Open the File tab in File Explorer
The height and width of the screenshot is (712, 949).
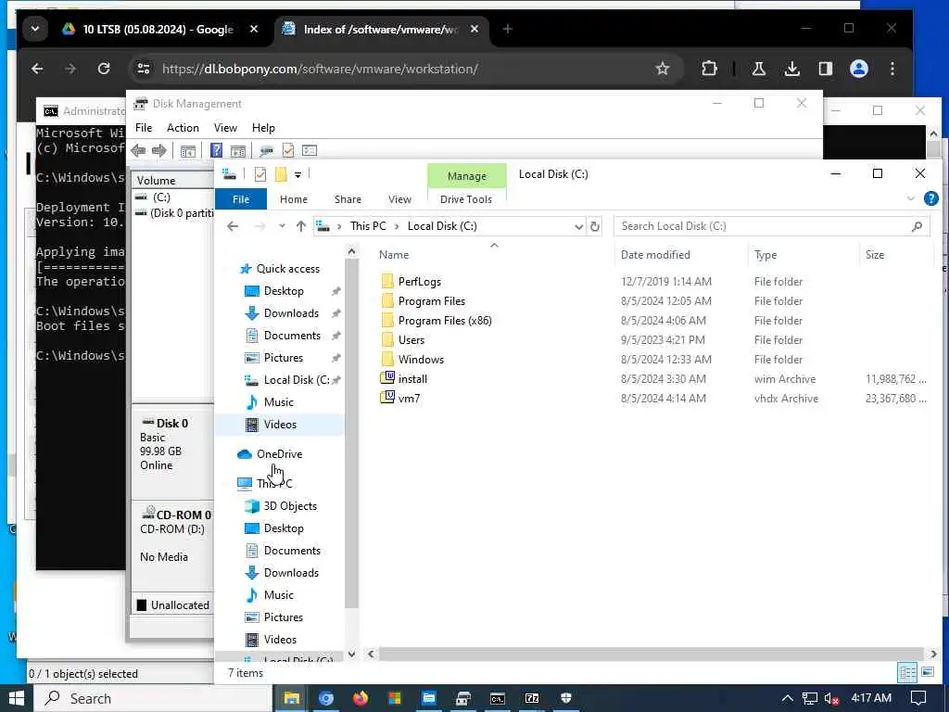coord(241,199)
